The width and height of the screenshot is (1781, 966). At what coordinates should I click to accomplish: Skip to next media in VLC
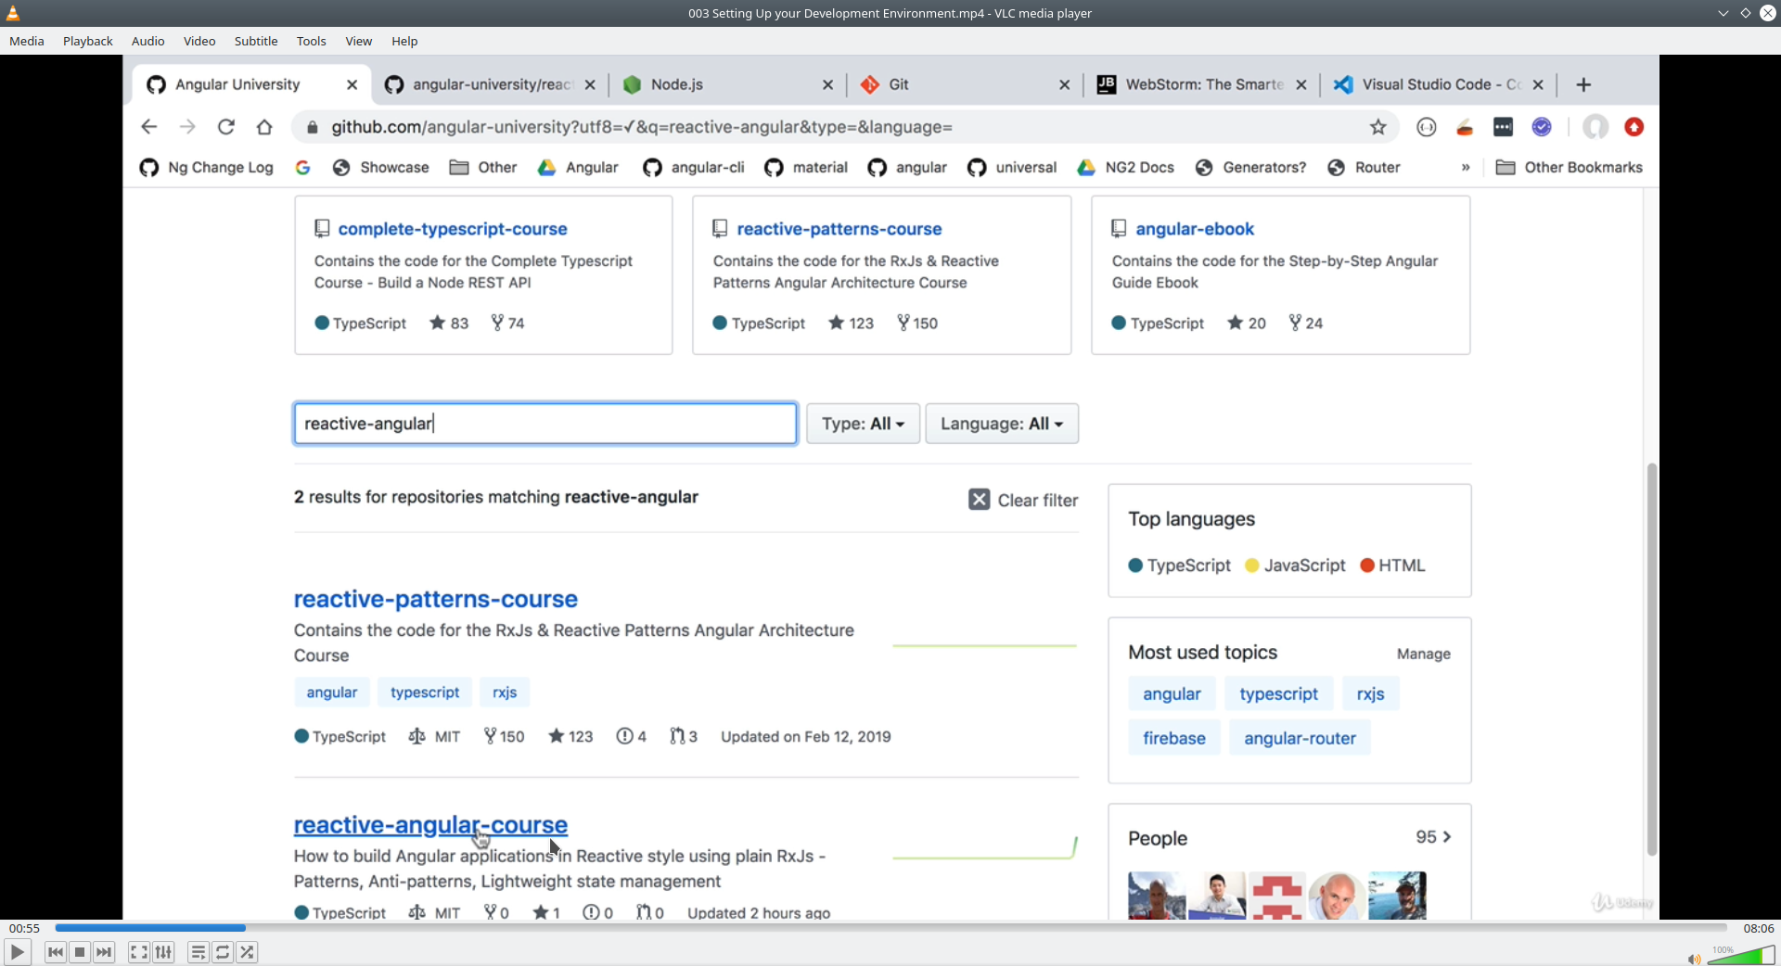(x=104, y=952)
